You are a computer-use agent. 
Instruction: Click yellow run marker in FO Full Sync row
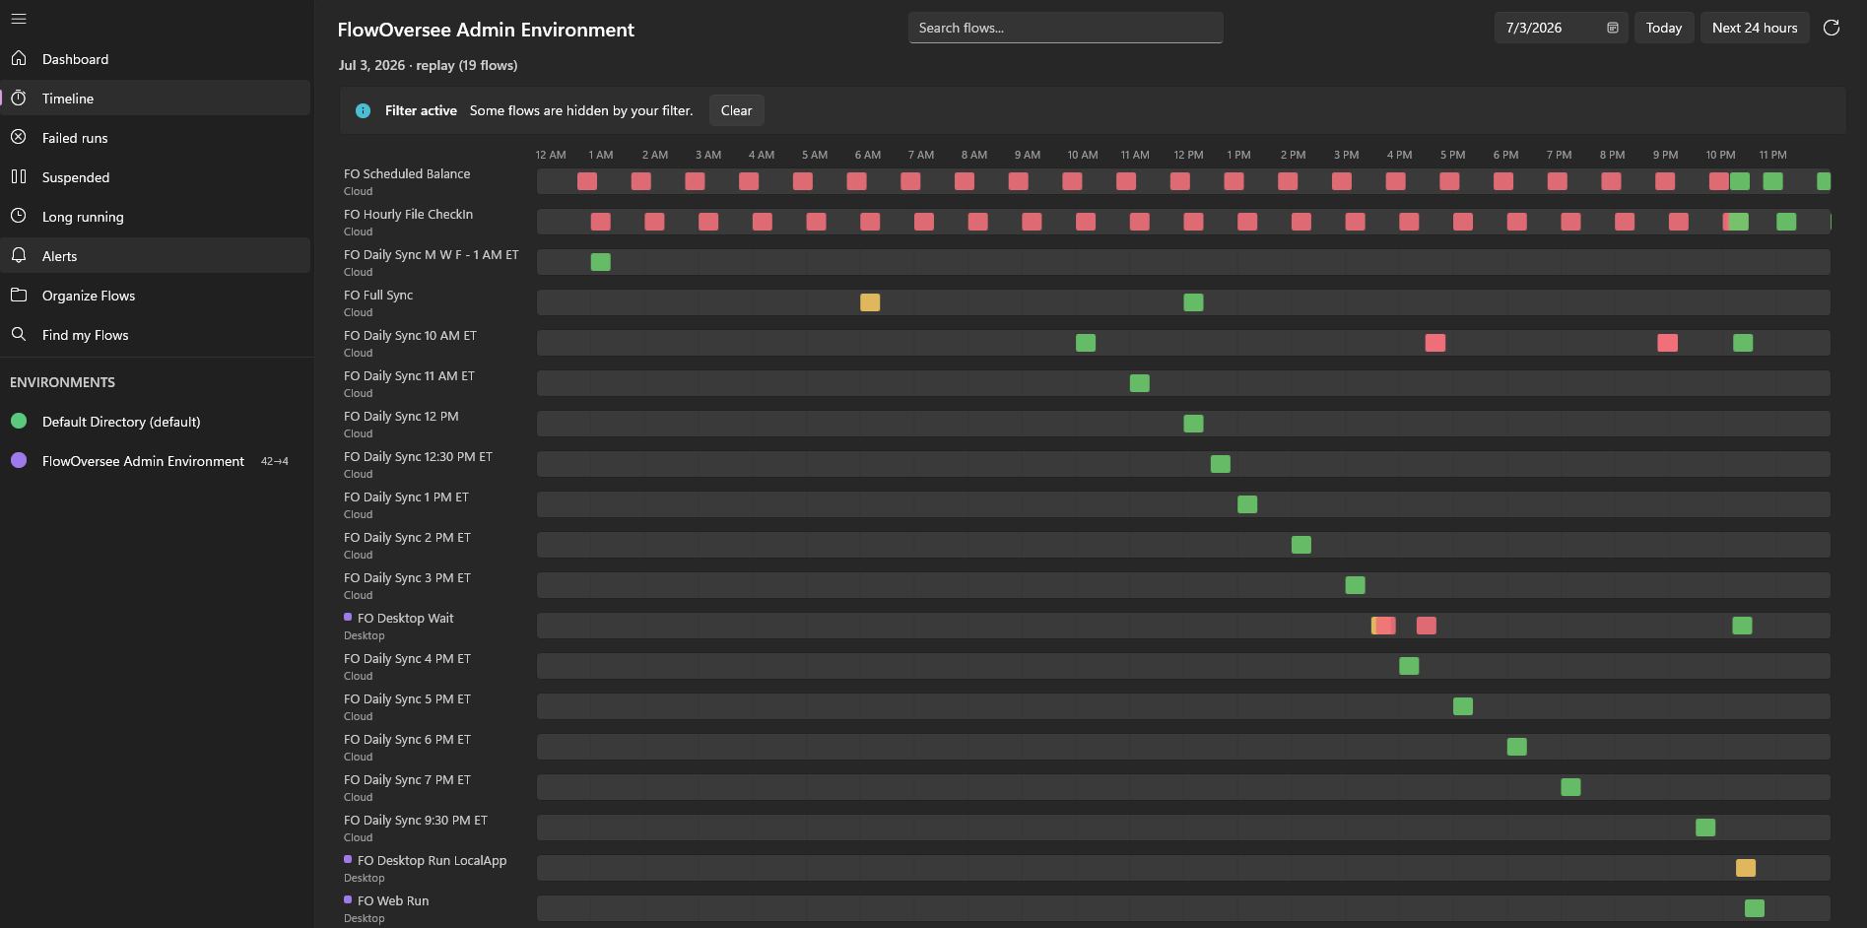[x=870, y=302]
